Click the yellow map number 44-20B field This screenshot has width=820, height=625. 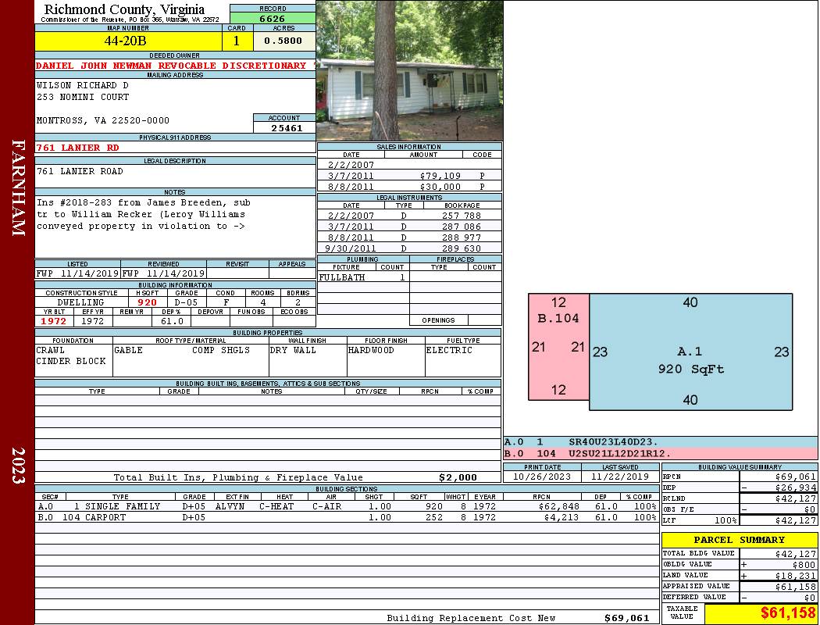tap(125, 41)
